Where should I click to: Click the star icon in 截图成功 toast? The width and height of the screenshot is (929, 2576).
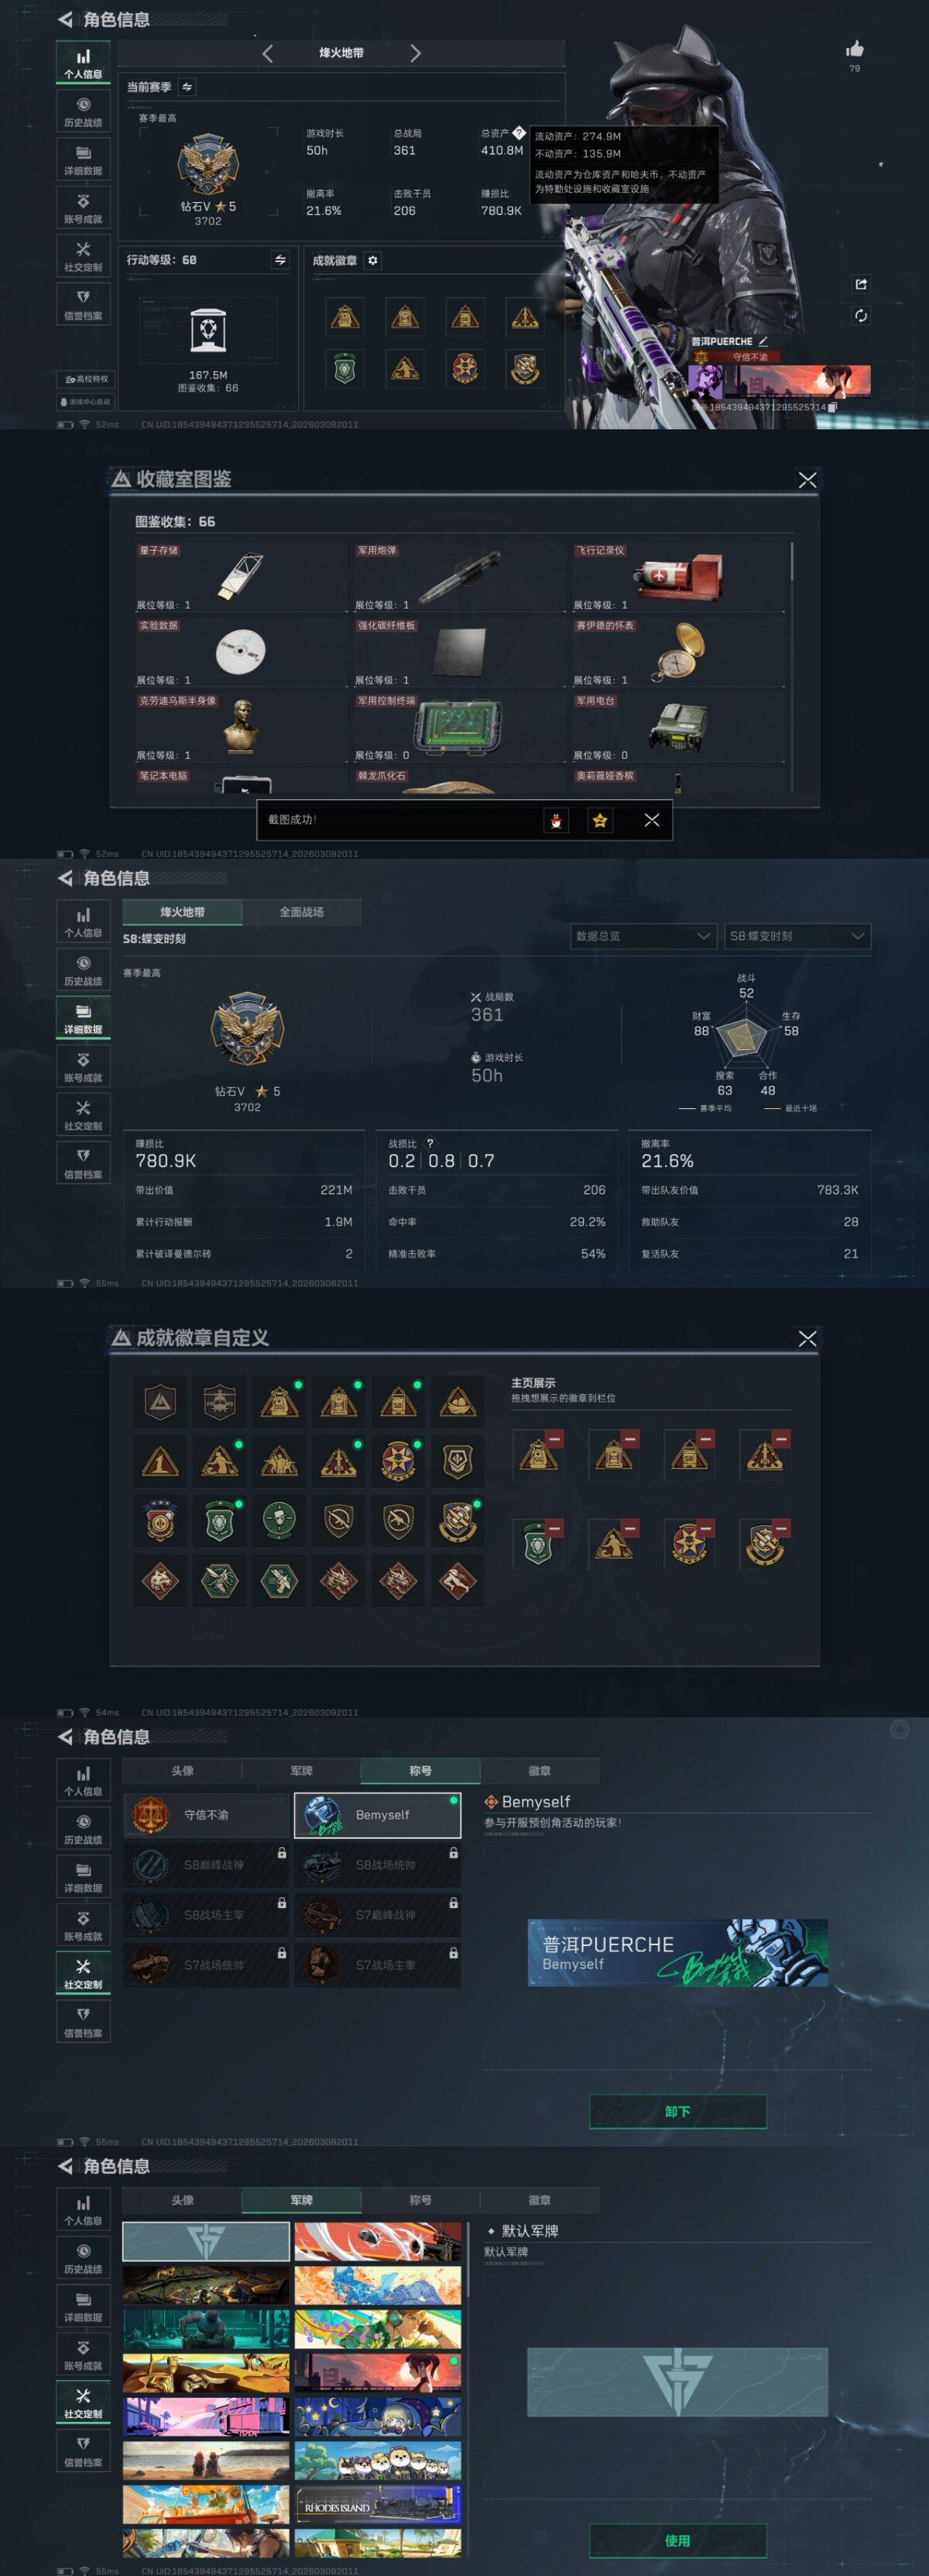click(599, 820)
